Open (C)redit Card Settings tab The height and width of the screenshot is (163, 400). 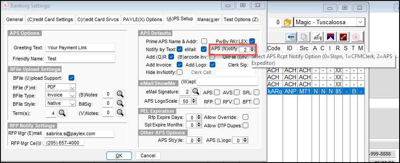point(50,19)
